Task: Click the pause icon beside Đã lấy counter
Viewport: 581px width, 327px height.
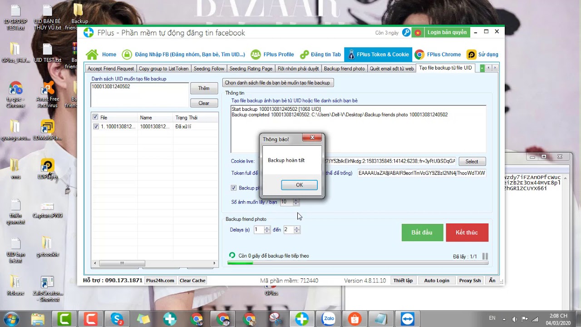Action: click(x=485, y=256)
